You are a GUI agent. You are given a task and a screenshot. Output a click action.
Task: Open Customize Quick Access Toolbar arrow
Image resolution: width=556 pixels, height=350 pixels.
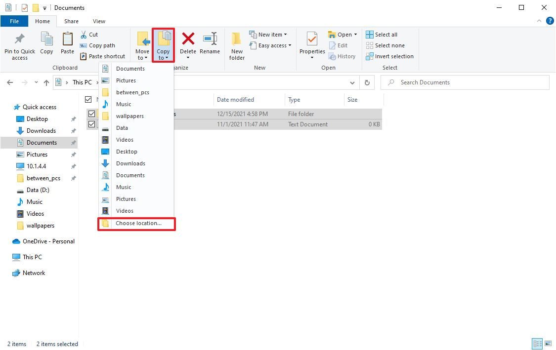click(x=44, y=8)
